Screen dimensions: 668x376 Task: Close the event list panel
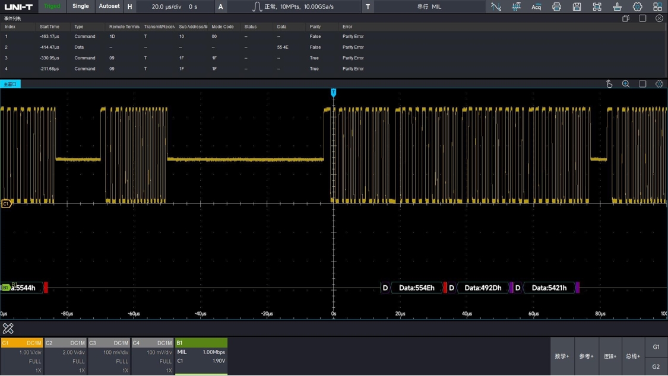[x=659, y=18]
